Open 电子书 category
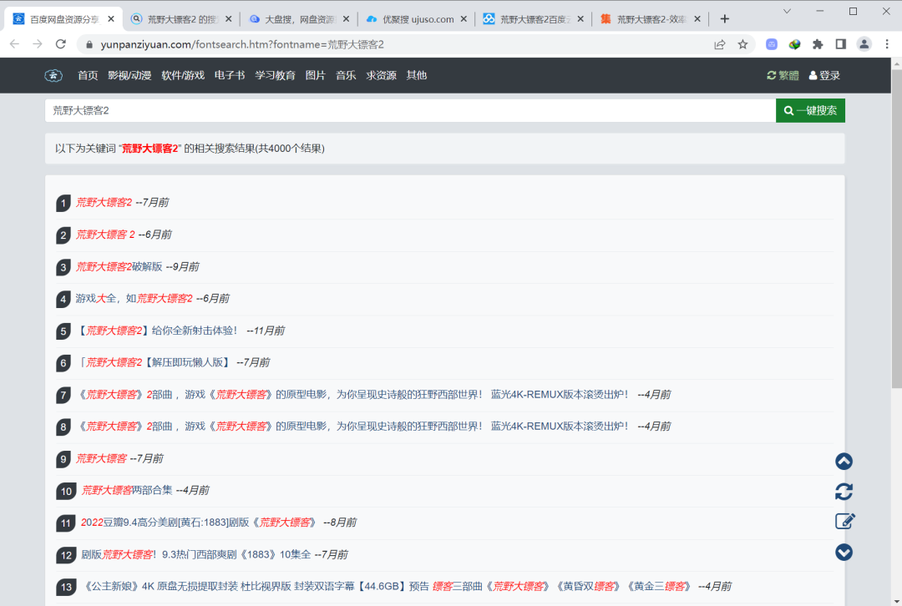The height and width of the screenshot is (606, 902). (x=230, y=75)
